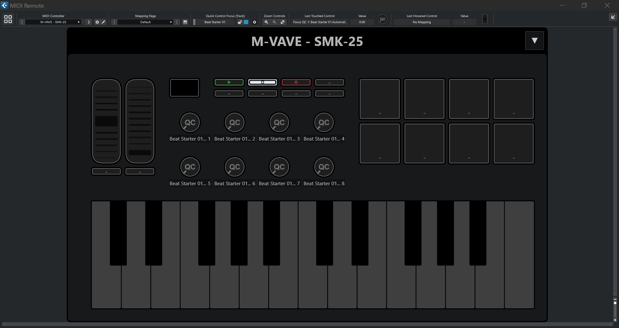619x328 pixels.
Task: Click the modulation wheel strip
Action: 140,121
